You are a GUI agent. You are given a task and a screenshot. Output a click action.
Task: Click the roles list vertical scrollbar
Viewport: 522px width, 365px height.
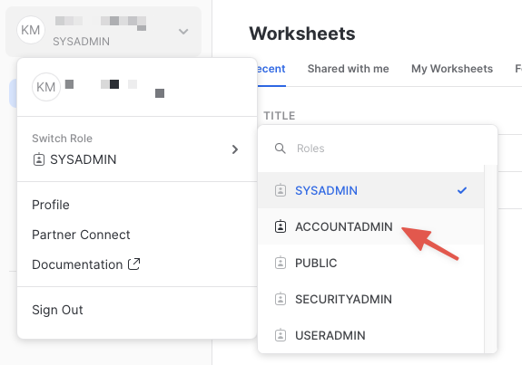(491, 259)
